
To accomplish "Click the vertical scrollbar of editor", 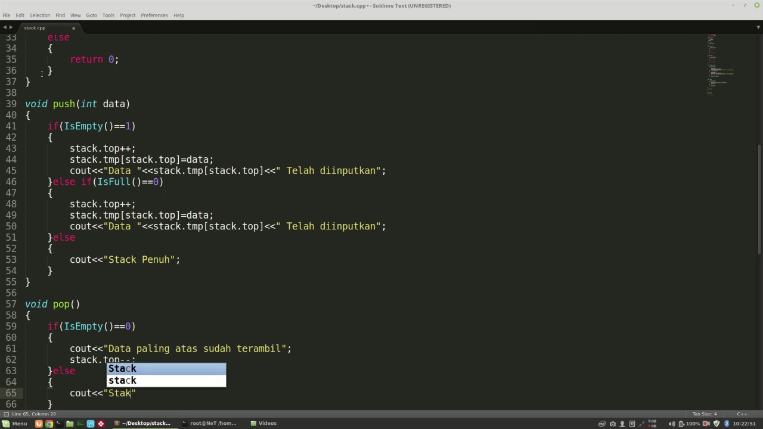I will tap(759, 200).
